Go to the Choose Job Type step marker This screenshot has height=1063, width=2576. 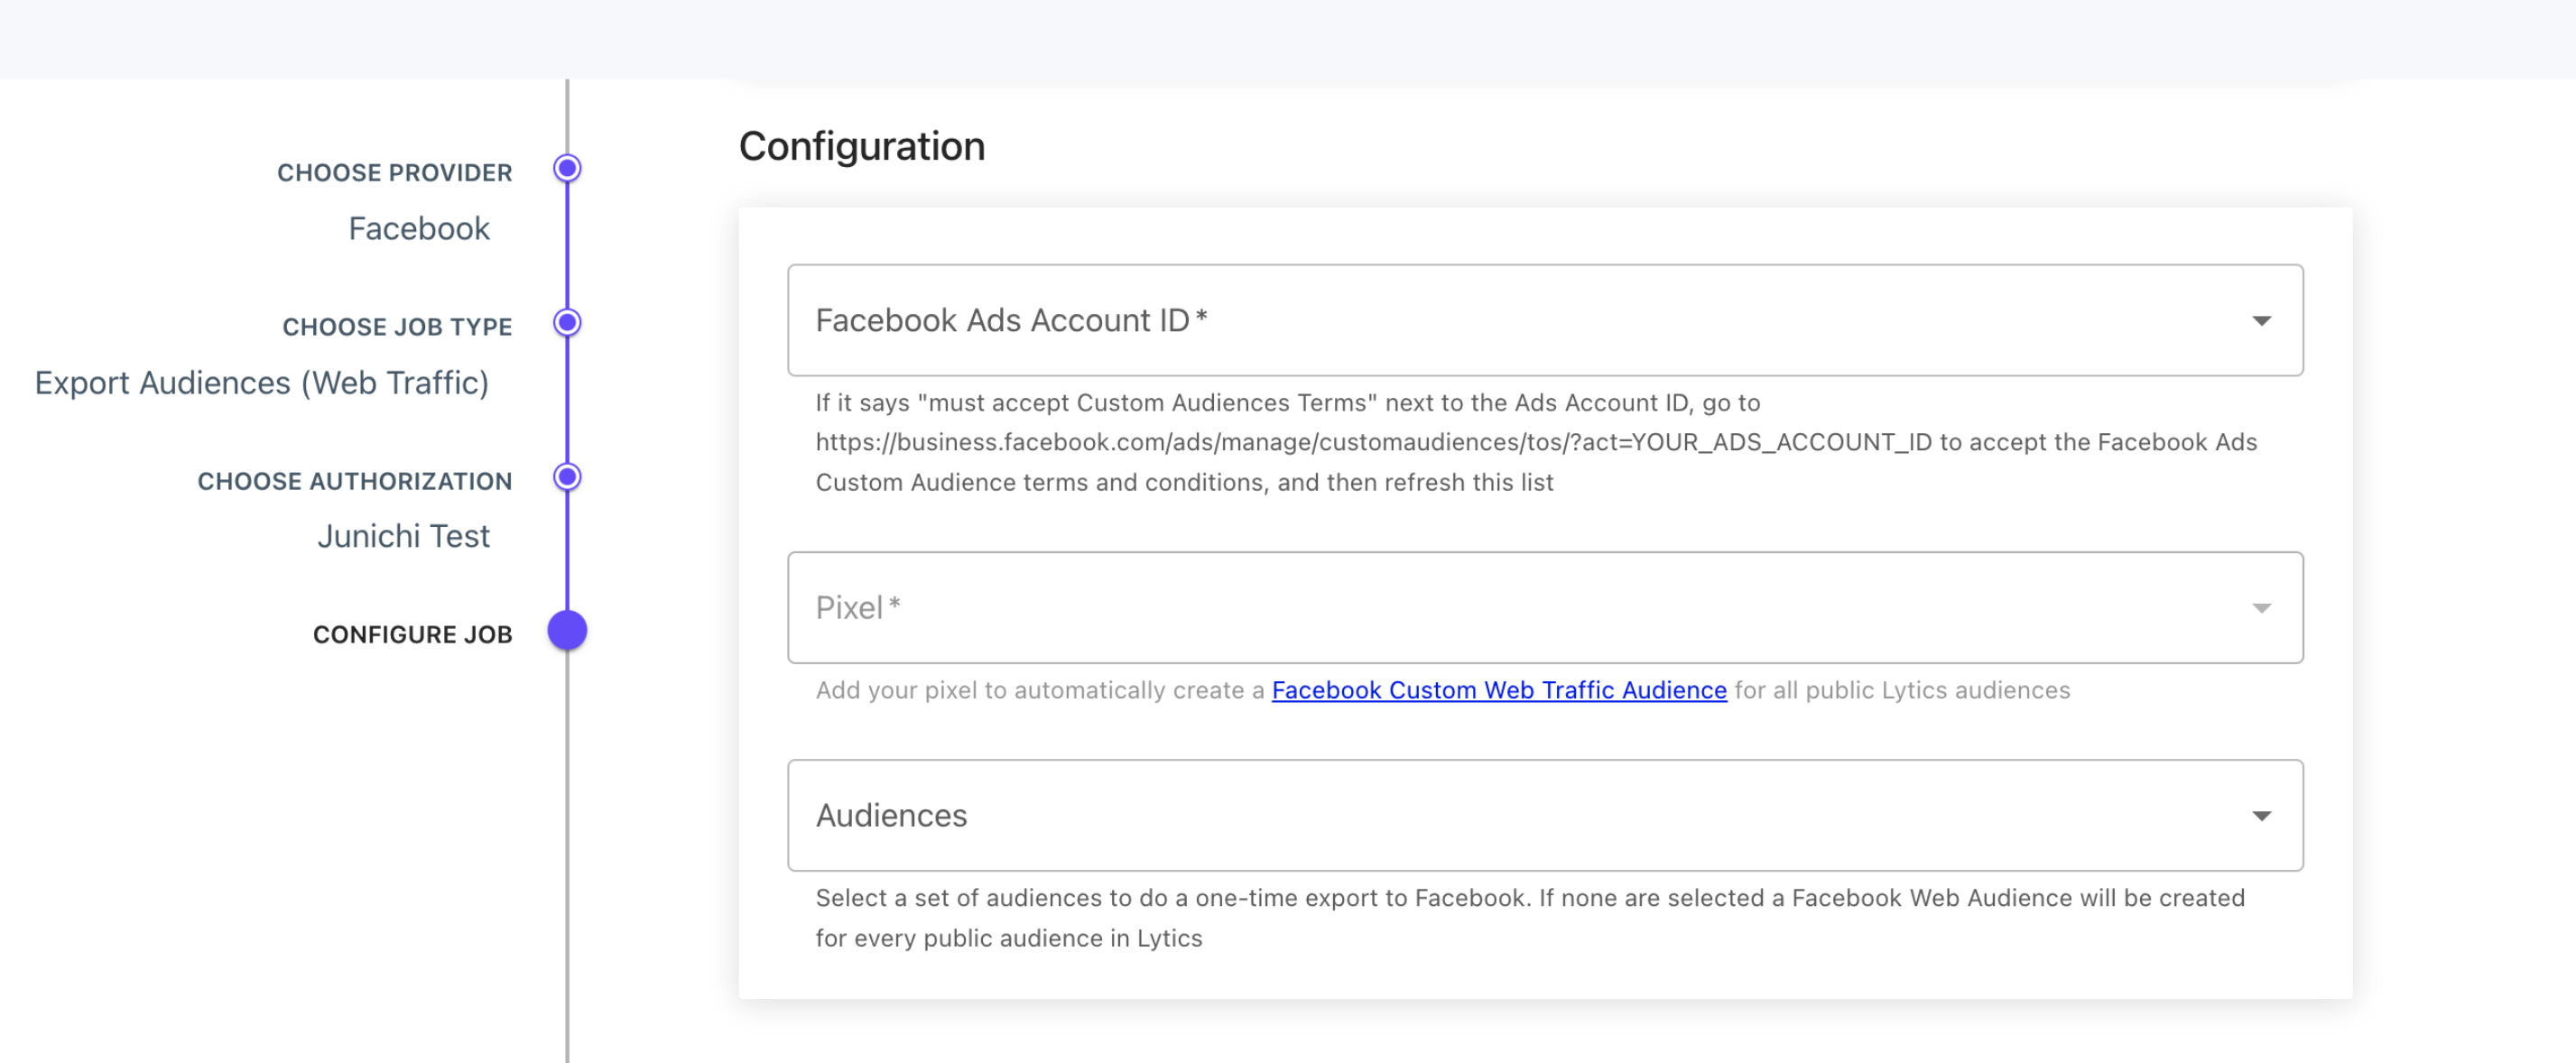coord(567,323)
